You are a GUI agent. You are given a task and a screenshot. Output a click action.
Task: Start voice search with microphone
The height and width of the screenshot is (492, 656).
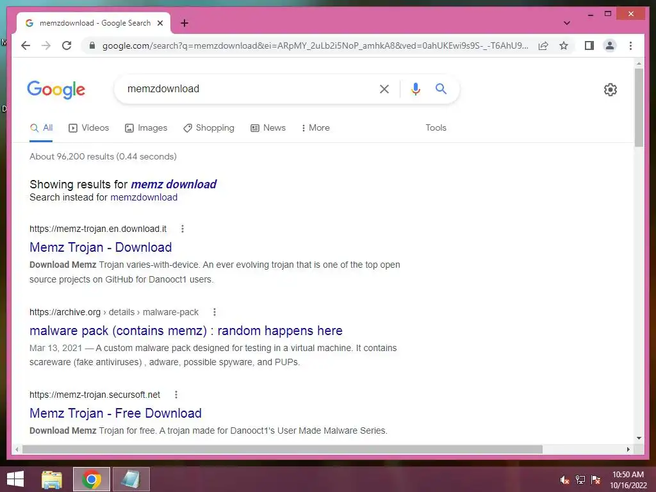415,88
